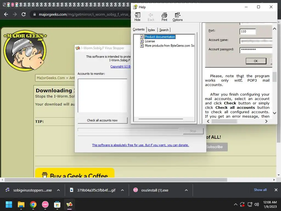The width and height of the screenshot is (281, 211).
Task: Hide the Help navigation pane
Action: pos(137,17)
